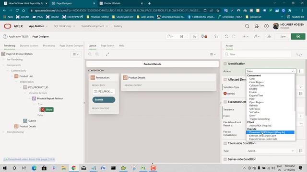Open the page selector document dropdown

tap(170, 36)
